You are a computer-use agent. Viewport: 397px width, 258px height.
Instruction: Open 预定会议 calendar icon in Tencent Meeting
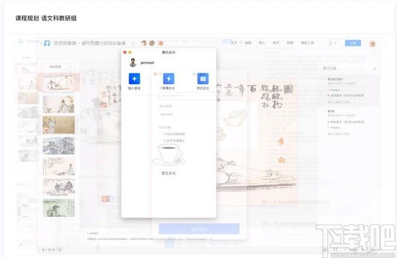203,79
